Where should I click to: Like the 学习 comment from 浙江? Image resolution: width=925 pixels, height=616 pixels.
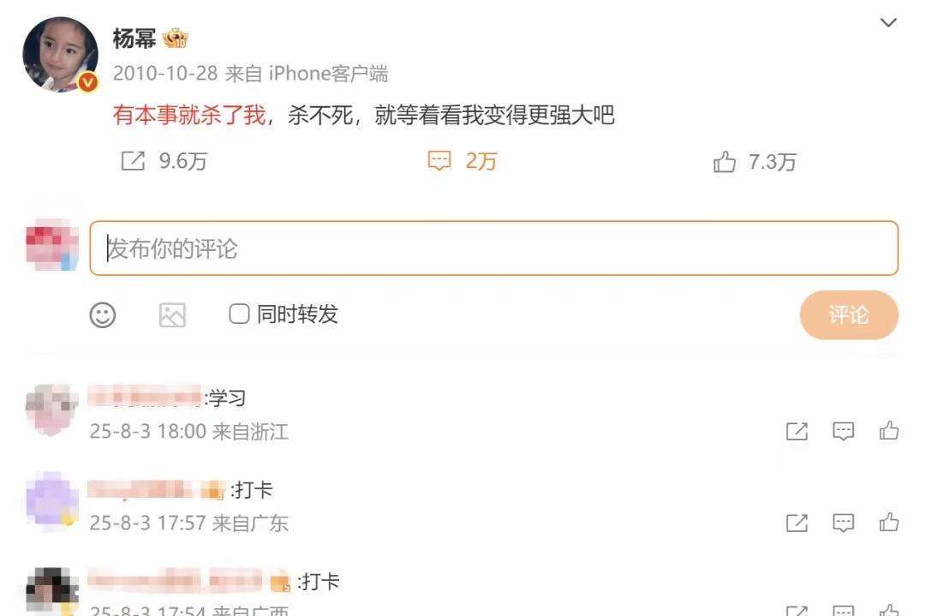tap(889, 431)
